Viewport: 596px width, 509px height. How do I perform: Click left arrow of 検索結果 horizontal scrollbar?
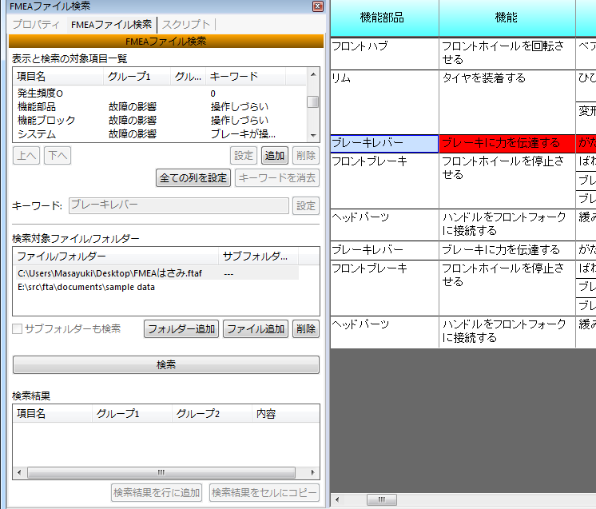(19, 472)
